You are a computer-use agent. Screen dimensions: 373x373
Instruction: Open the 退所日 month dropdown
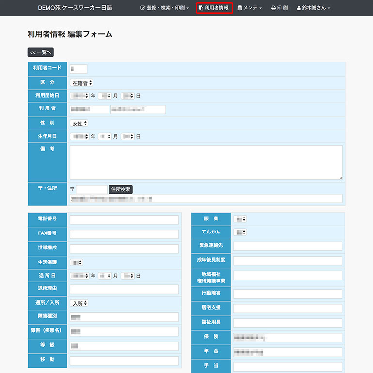pos(105,276)
